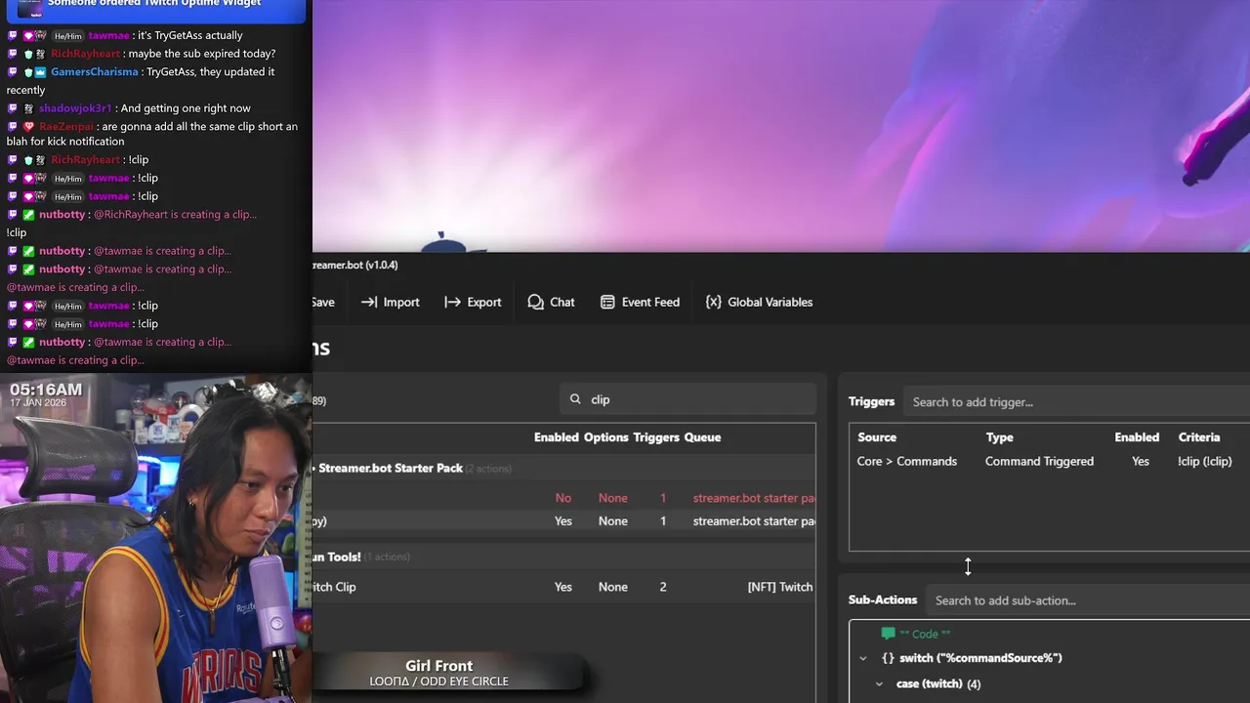Sort actions by the Triggers column header
The width and height of the screenshot is (1250, 703).
coord(656,437)
